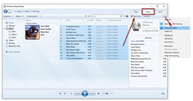Click The Catfish album cover thumbnail
Viewport: 193px width, 101px height.
[x=33, y=32]
